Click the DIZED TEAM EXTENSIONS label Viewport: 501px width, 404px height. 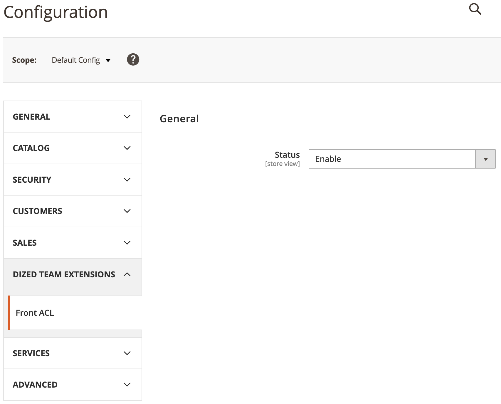click(x=64, y=274)
